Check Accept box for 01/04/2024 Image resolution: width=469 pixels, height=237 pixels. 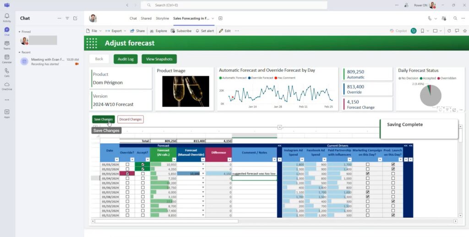point(143,178)
